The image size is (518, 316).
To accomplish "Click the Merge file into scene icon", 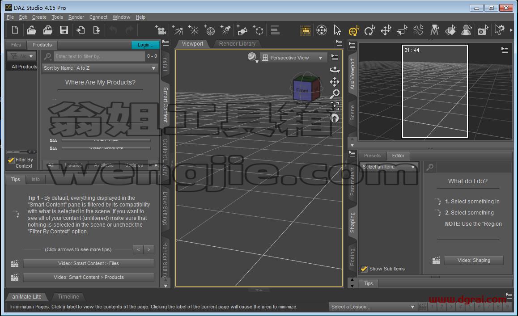I will point(47,30).
